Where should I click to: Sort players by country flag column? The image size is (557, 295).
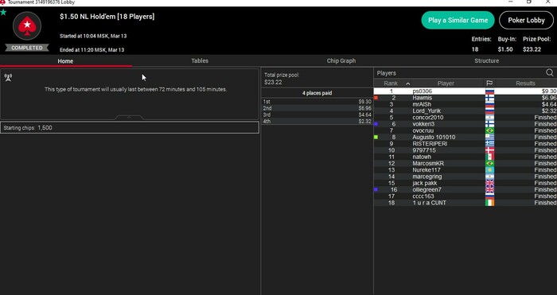pos(489,83)
